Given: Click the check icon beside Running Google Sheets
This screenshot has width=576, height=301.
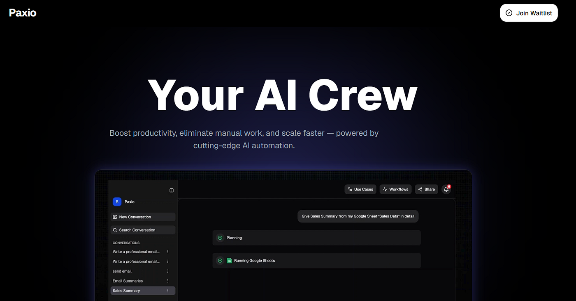Looking at the screenshot, I should 220,261.
